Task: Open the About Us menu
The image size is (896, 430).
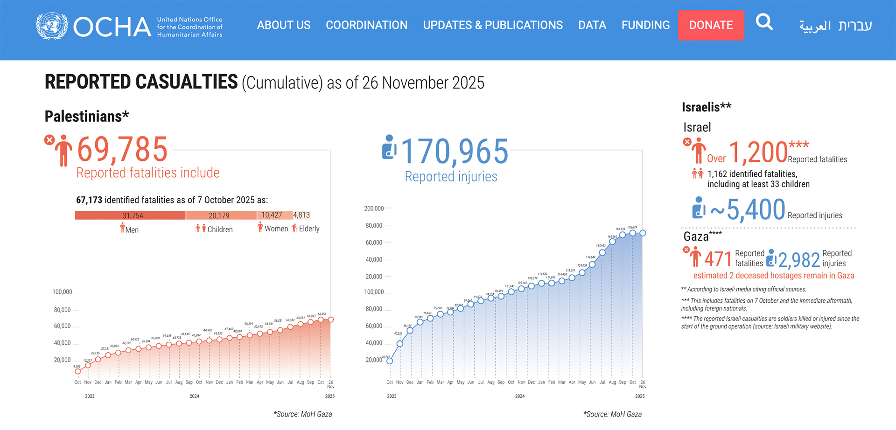Action: [x=283, y=25]
